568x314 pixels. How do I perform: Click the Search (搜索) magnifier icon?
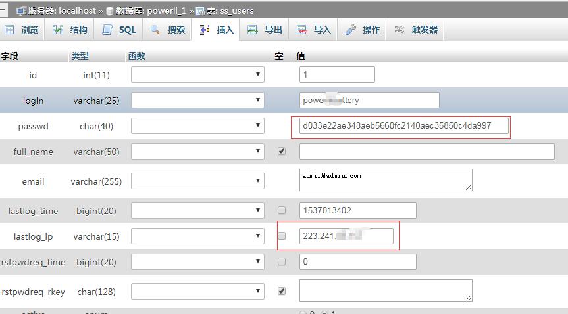point(156,30)
